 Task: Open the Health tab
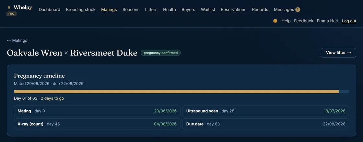tap(170, 10)
